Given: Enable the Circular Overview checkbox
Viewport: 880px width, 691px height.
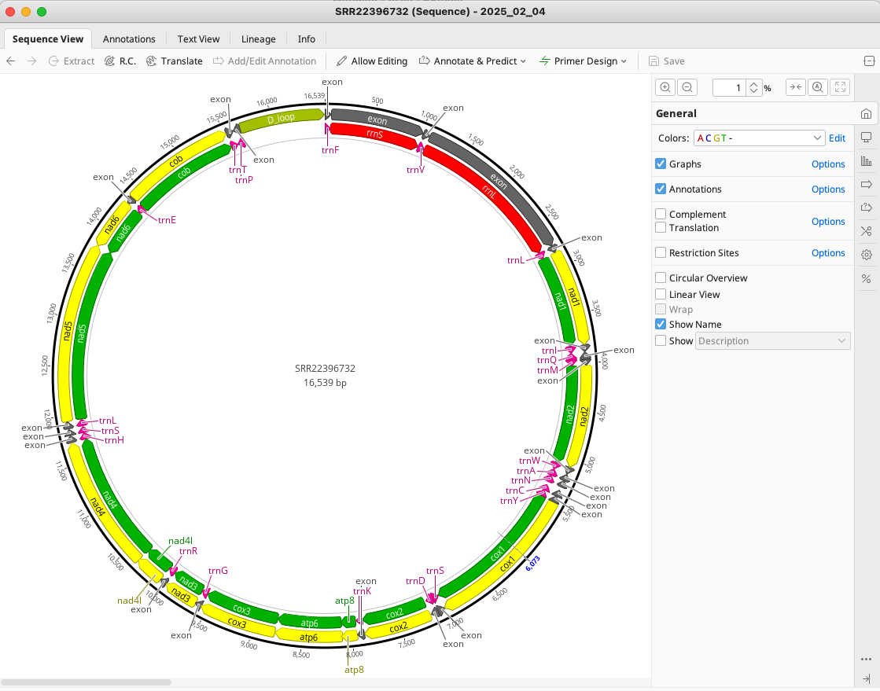Looking at the screenshot, I should 661,278.
